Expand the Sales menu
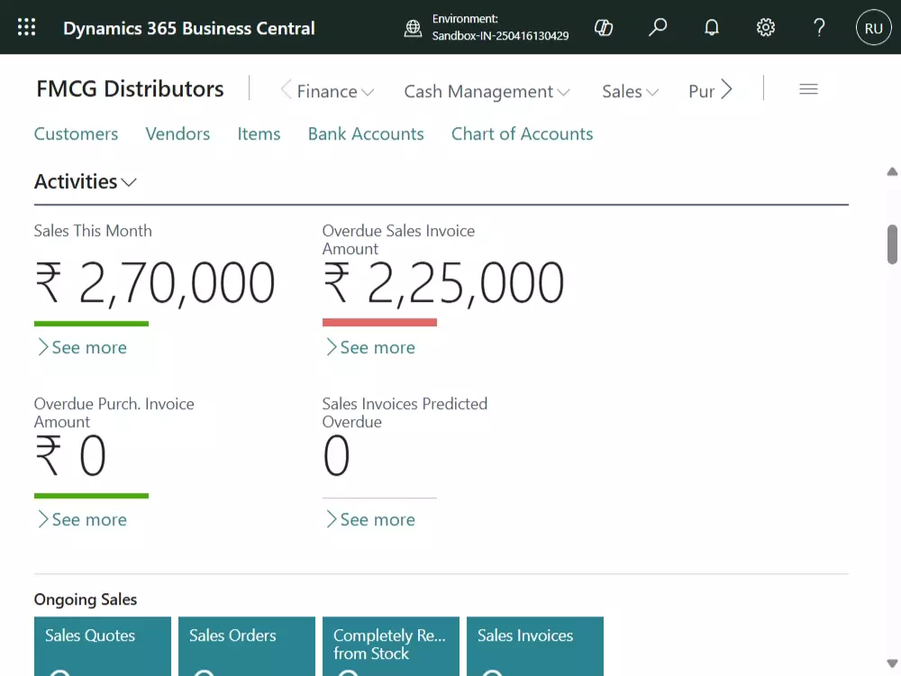Screen dimensions: 901x676 point(631,91)
